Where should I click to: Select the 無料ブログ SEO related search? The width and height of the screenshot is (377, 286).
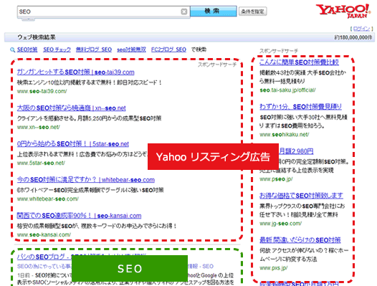(94, 49)
